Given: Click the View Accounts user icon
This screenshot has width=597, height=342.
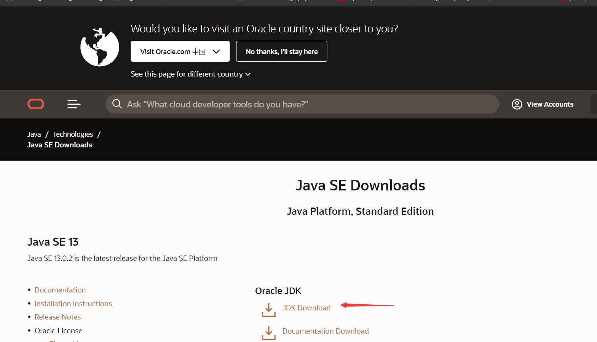Looking at the screenshot, I should 517,104.
